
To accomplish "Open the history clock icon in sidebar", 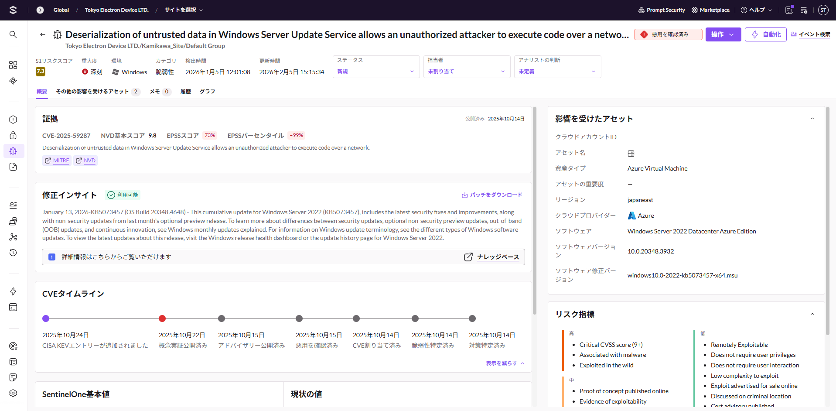I will tap(13, 253).
